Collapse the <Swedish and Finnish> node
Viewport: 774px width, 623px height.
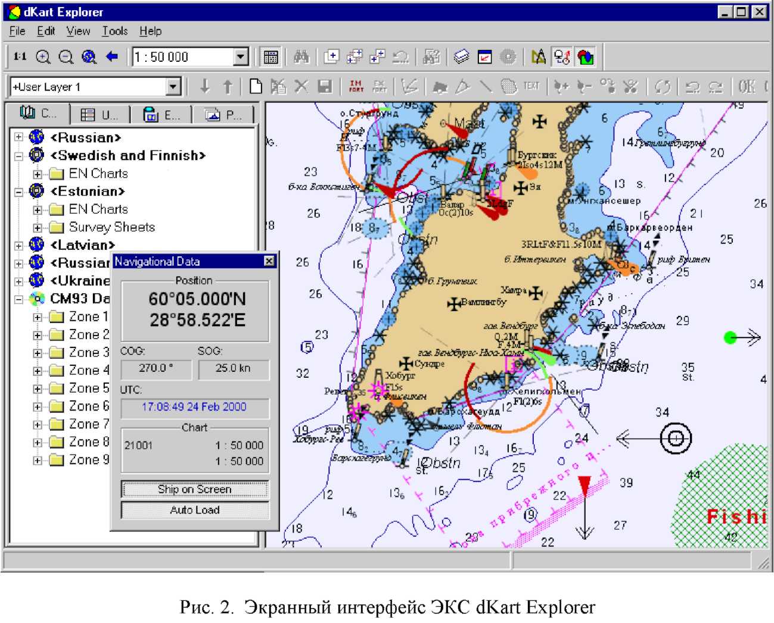pos(19,156)
